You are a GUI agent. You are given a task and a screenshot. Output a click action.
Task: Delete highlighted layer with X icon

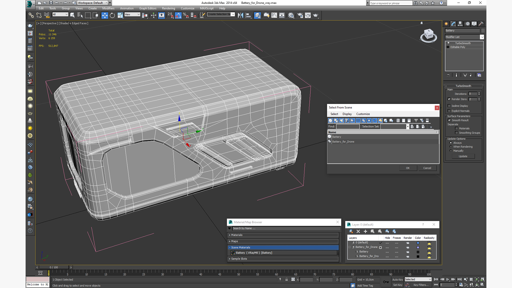point(358,231)
